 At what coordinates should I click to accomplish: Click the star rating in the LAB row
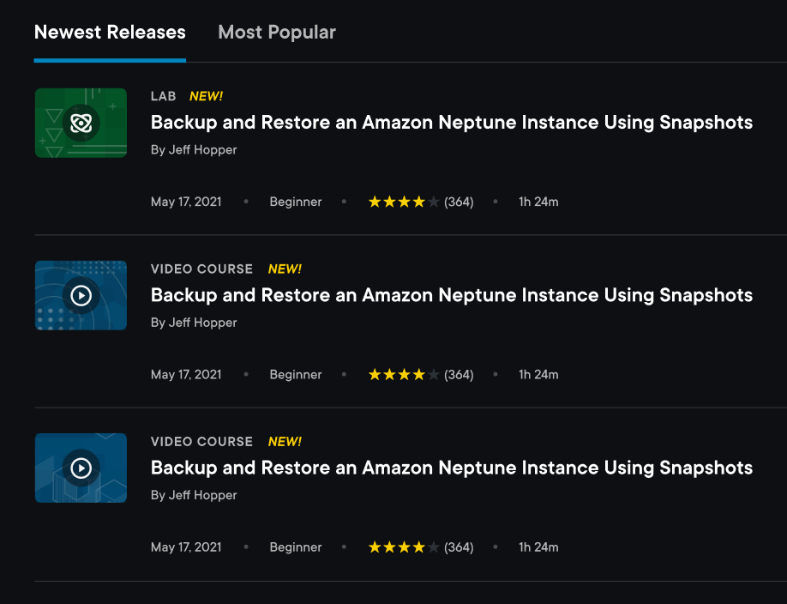coord(404,202)
